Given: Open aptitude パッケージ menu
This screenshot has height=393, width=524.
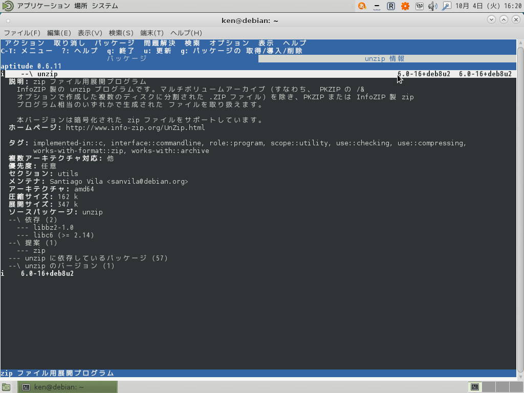Looking at the screenshot, I should pyautogui.click(x=115, y=43).
